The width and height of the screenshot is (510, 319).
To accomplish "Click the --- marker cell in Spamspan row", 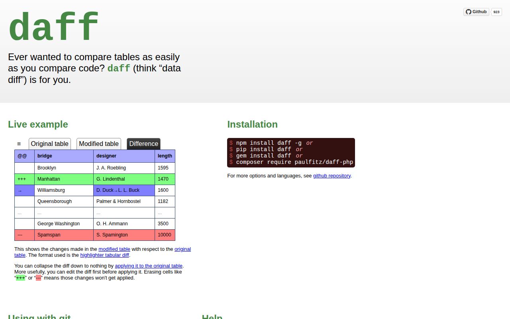I will tap(25, 235).
